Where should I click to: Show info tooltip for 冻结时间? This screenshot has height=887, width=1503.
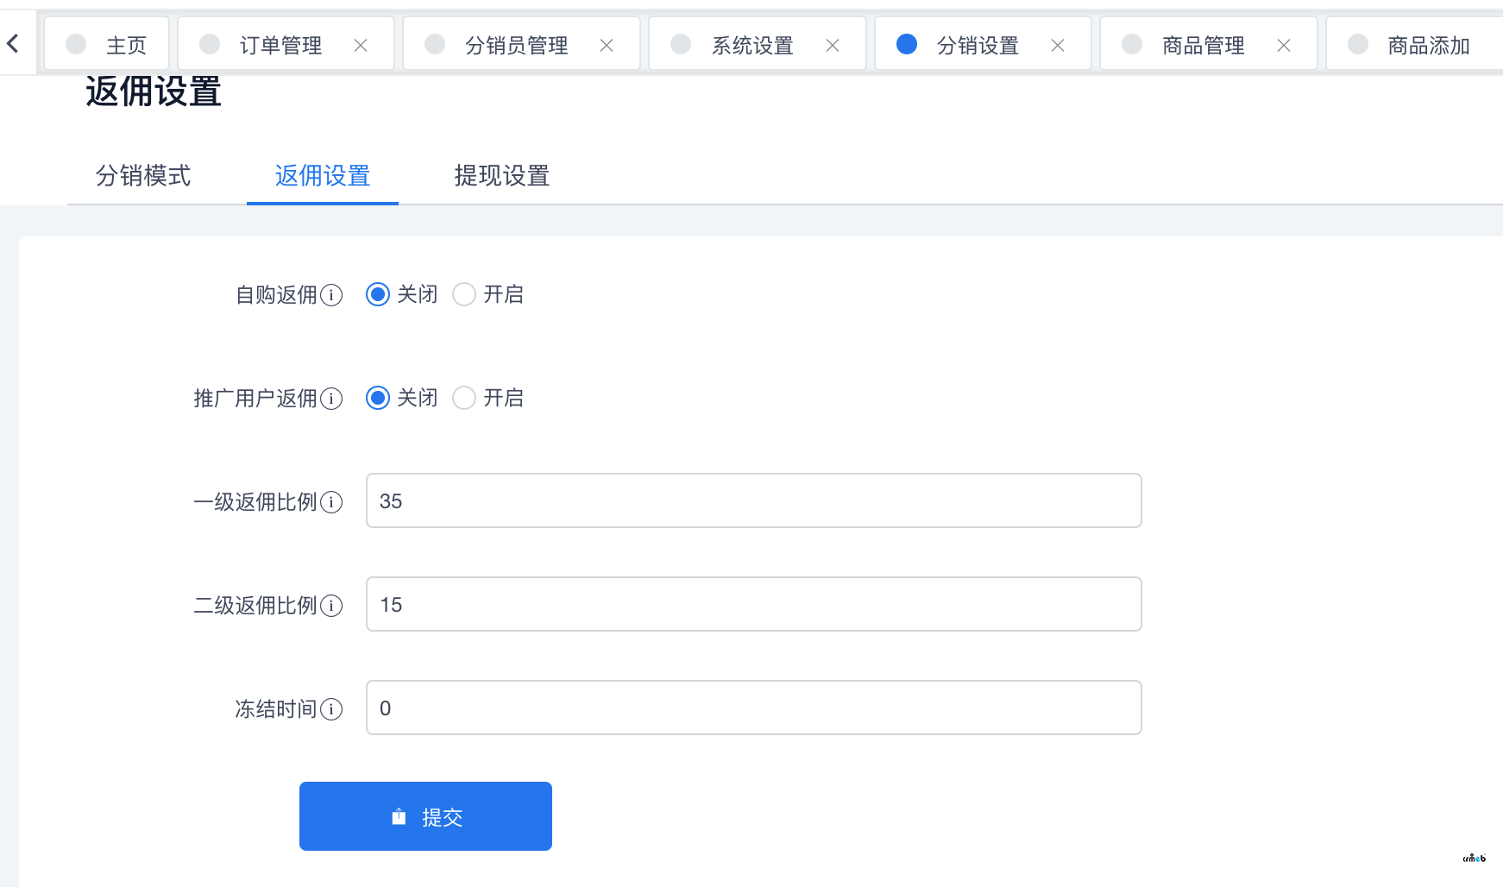click(331, 709)
